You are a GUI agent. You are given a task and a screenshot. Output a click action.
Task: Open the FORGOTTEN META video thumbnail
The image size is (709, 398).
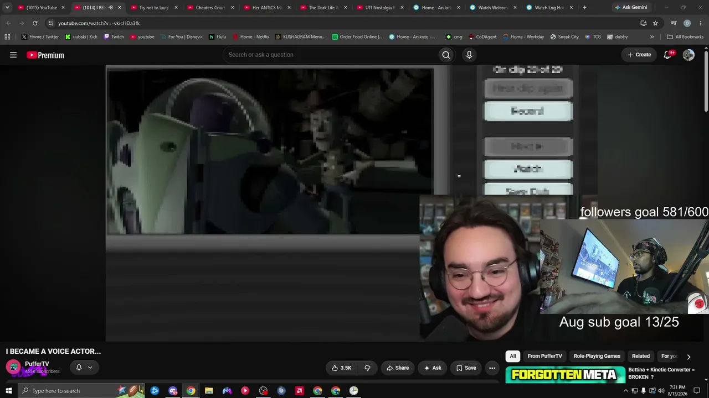(x=564, y=375)
